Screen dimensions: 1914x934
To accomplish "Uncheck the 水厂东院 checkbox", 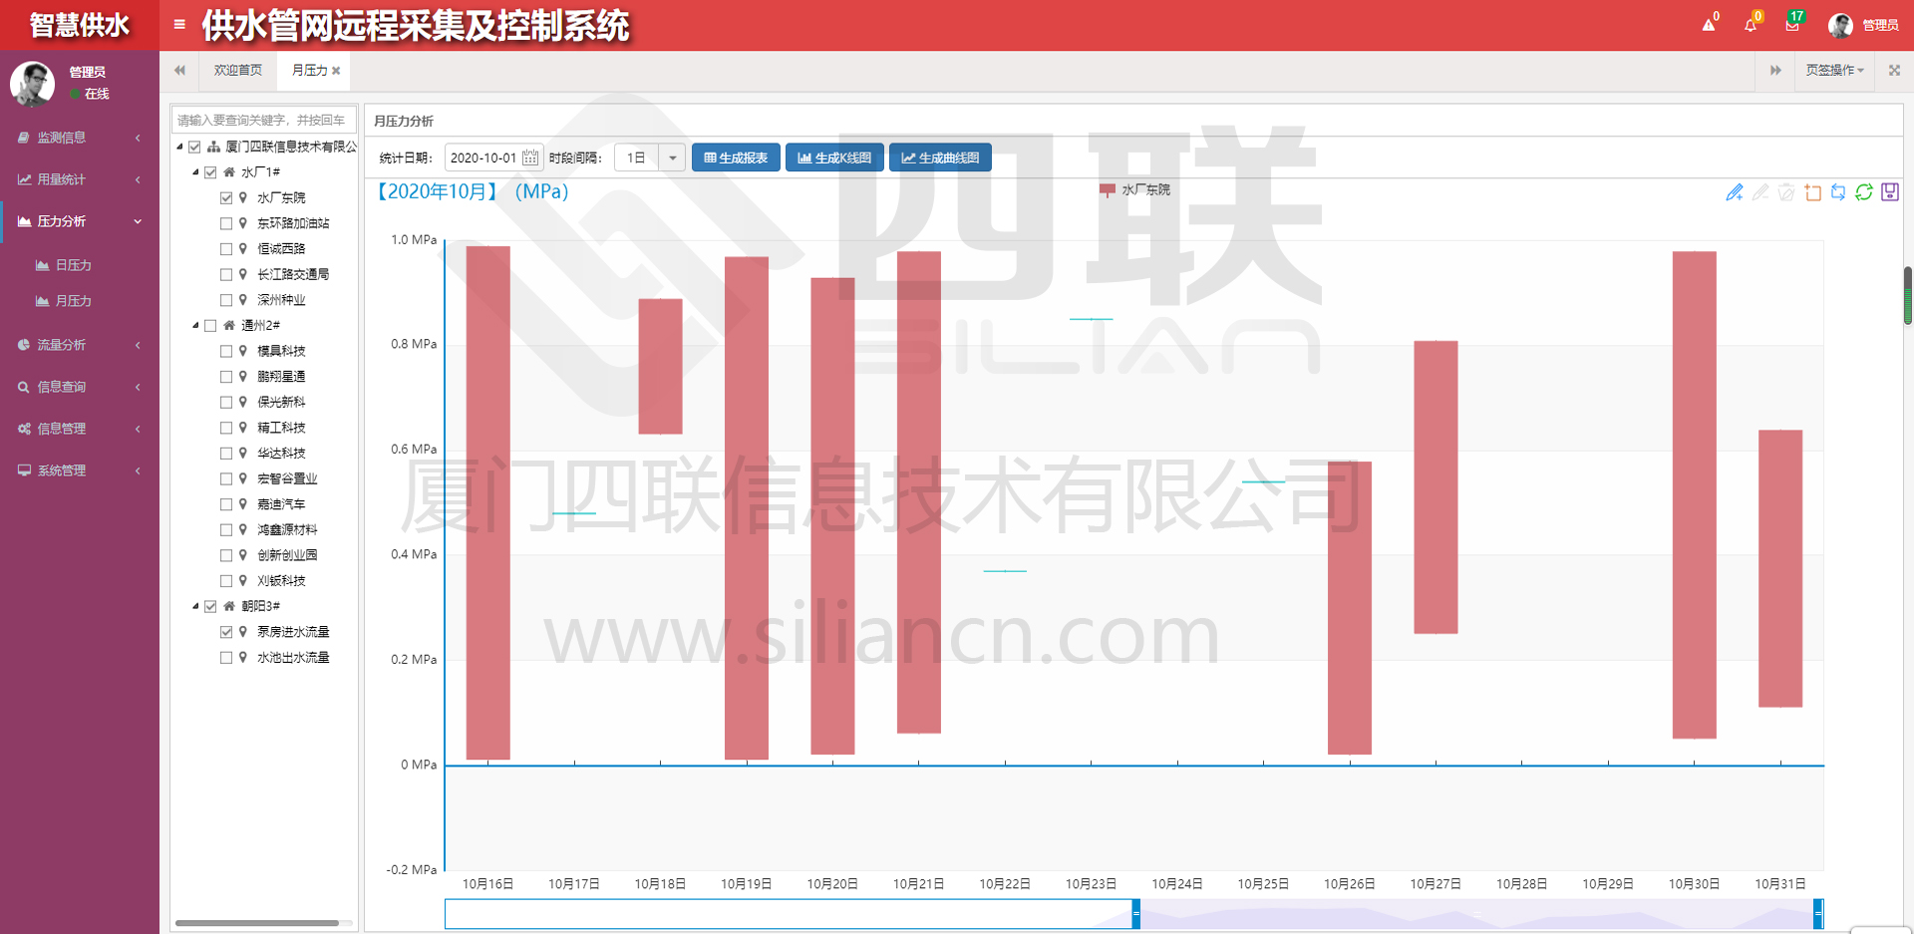I will 226,198.
